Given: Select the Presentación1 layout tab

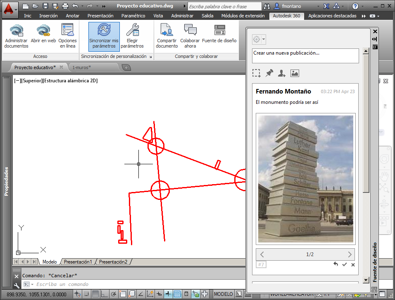Looking at the screenshot, I should pos(78,262).
